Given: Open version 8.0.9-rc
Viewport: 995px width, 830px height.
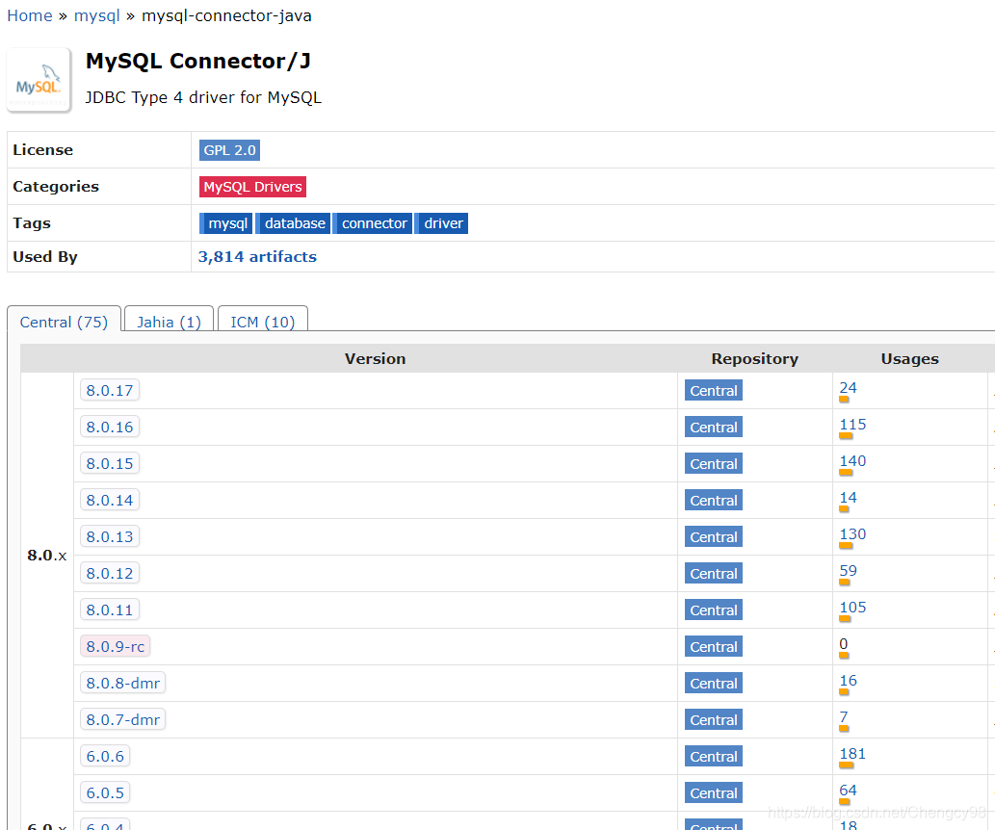Looking at the screenshot, I should point(116,647).
